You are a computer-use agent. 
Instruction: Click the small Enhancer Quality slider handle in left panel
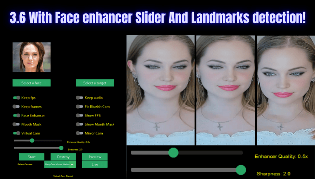(32, 141)
